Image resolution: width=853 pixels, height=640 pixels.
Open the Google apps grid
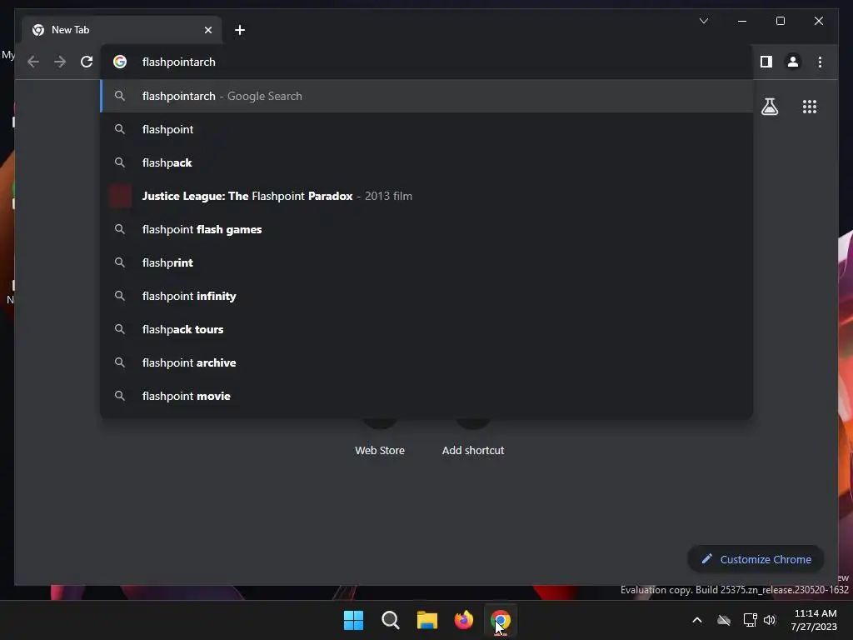coord(810,107)
